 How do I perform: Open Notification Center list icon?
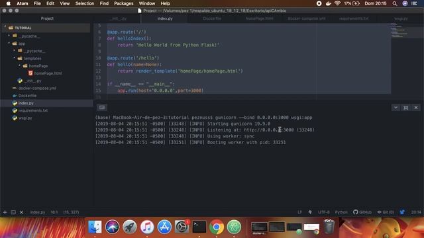(414, 3)
